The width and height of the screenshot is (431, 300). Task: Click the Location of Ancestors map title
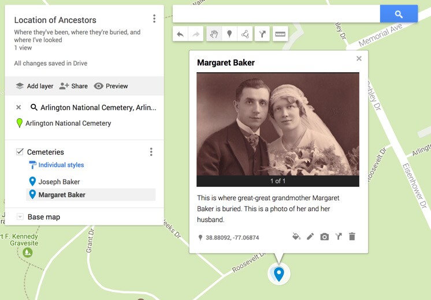point(55,20)
